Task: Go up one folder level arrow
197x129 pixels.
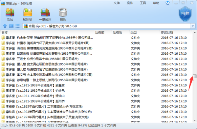Action: pyautogui.click(x=5, y=26)
